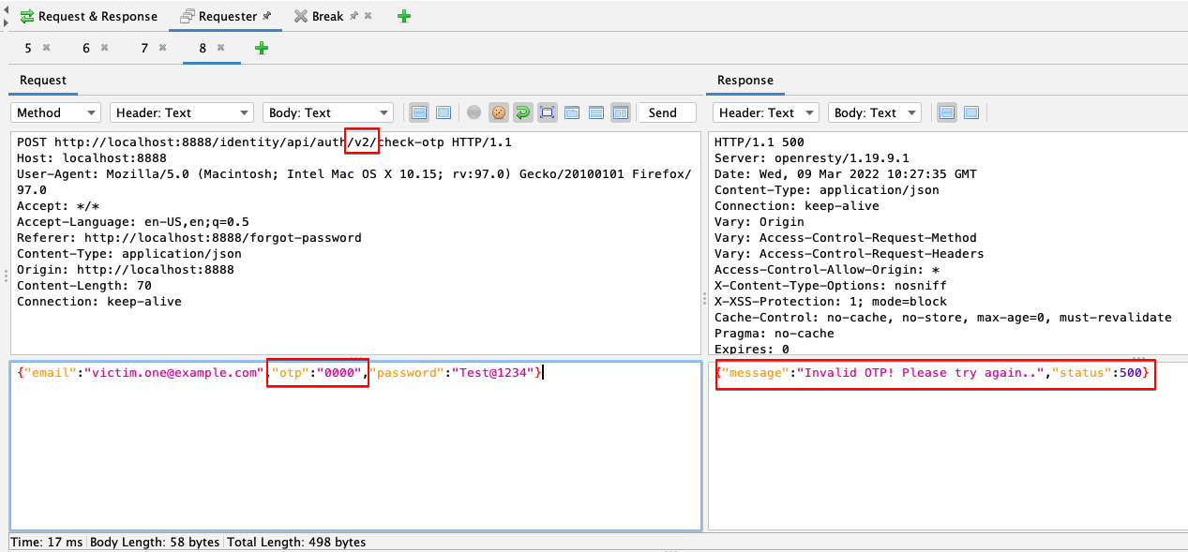Screen dimensions: 1188x552
Task: Click the 'Vary: Origin' response line
Action: [759, 222]
